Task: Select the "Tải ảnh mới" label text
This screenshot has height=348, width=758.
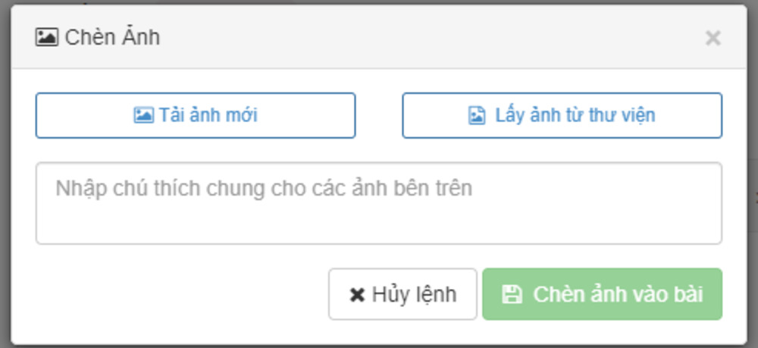Action: click(x=208, y=115)
